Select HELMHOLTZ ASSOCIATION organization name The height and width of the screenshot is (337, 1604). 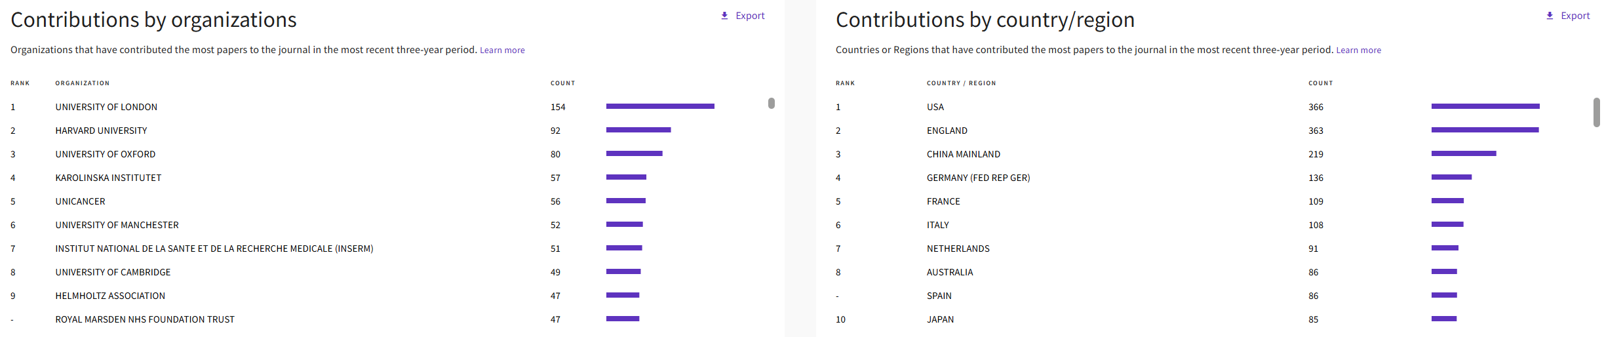[x=110, y=296]
